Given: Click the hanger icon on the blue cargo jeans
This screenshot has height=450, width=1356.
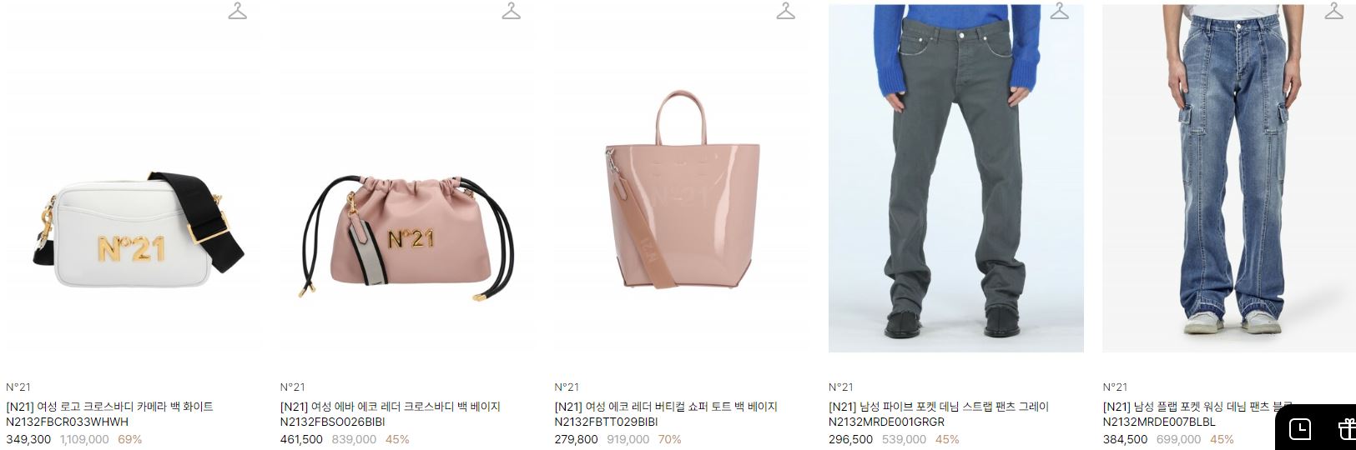Looking at the screenshot, I should tap(1334, 11).
